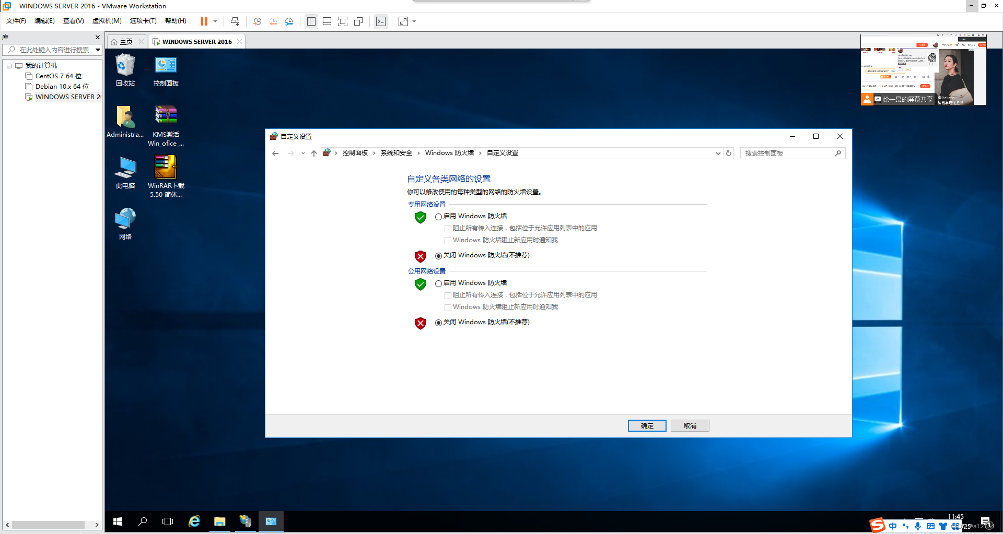This screenshot has width=1003, height=534.
Task: Expand the chevron after 控制面板 breadcrumb
Action: click(x=374, y=153)
